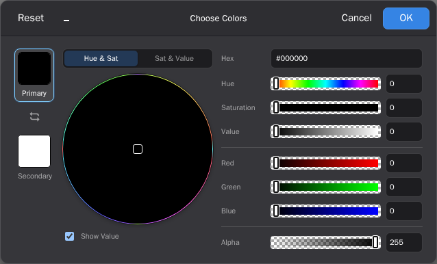The height and width of the screenshot is (264, 437).
Task: Click the Blue value input box
Action: tap(404, 211)
